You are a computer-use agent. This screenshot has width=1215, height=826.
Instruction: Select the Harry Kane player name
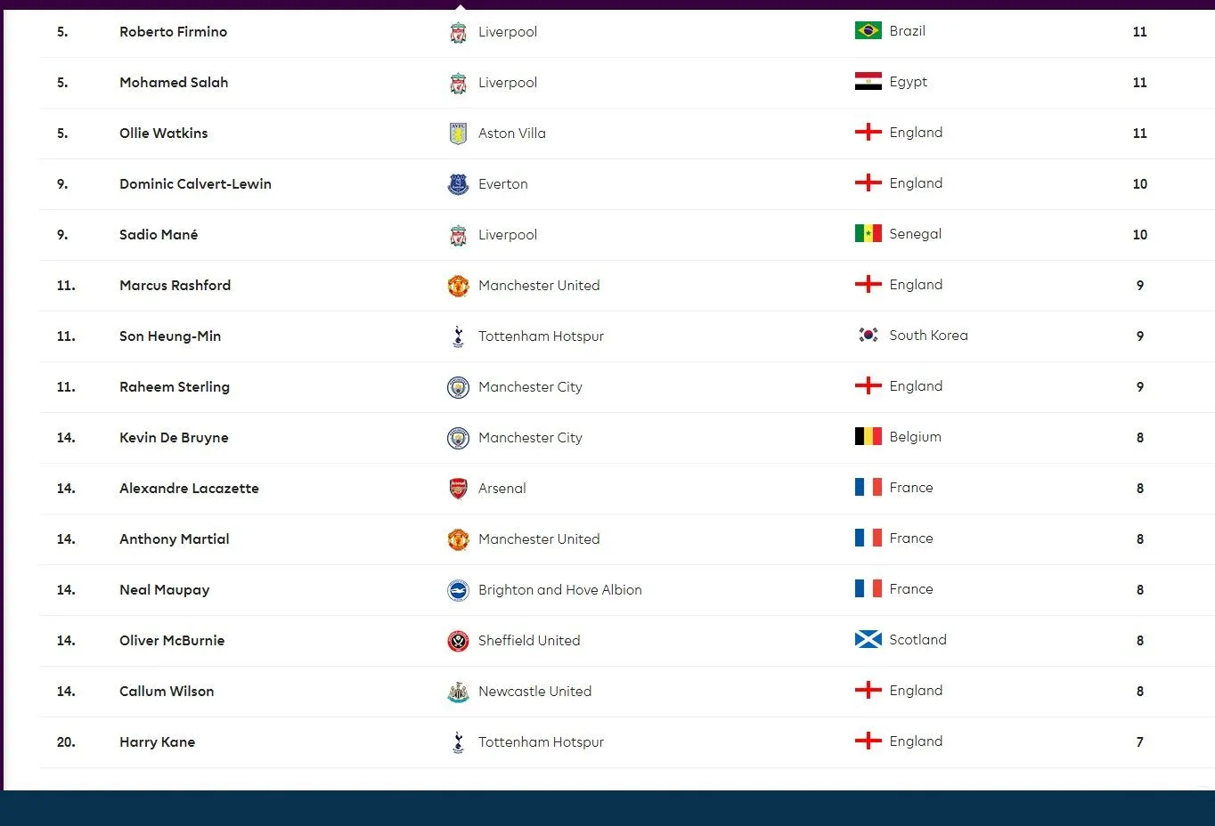tap(157, 742)
